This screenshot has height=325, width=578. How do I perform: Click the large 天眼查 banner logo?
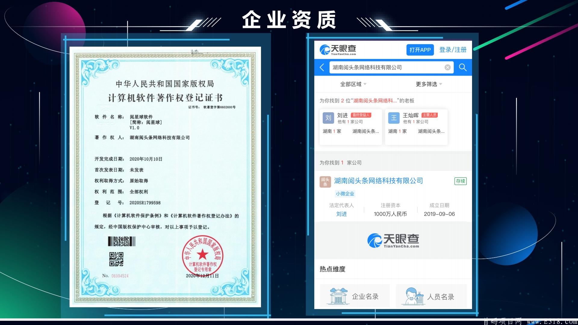(393, 241)
